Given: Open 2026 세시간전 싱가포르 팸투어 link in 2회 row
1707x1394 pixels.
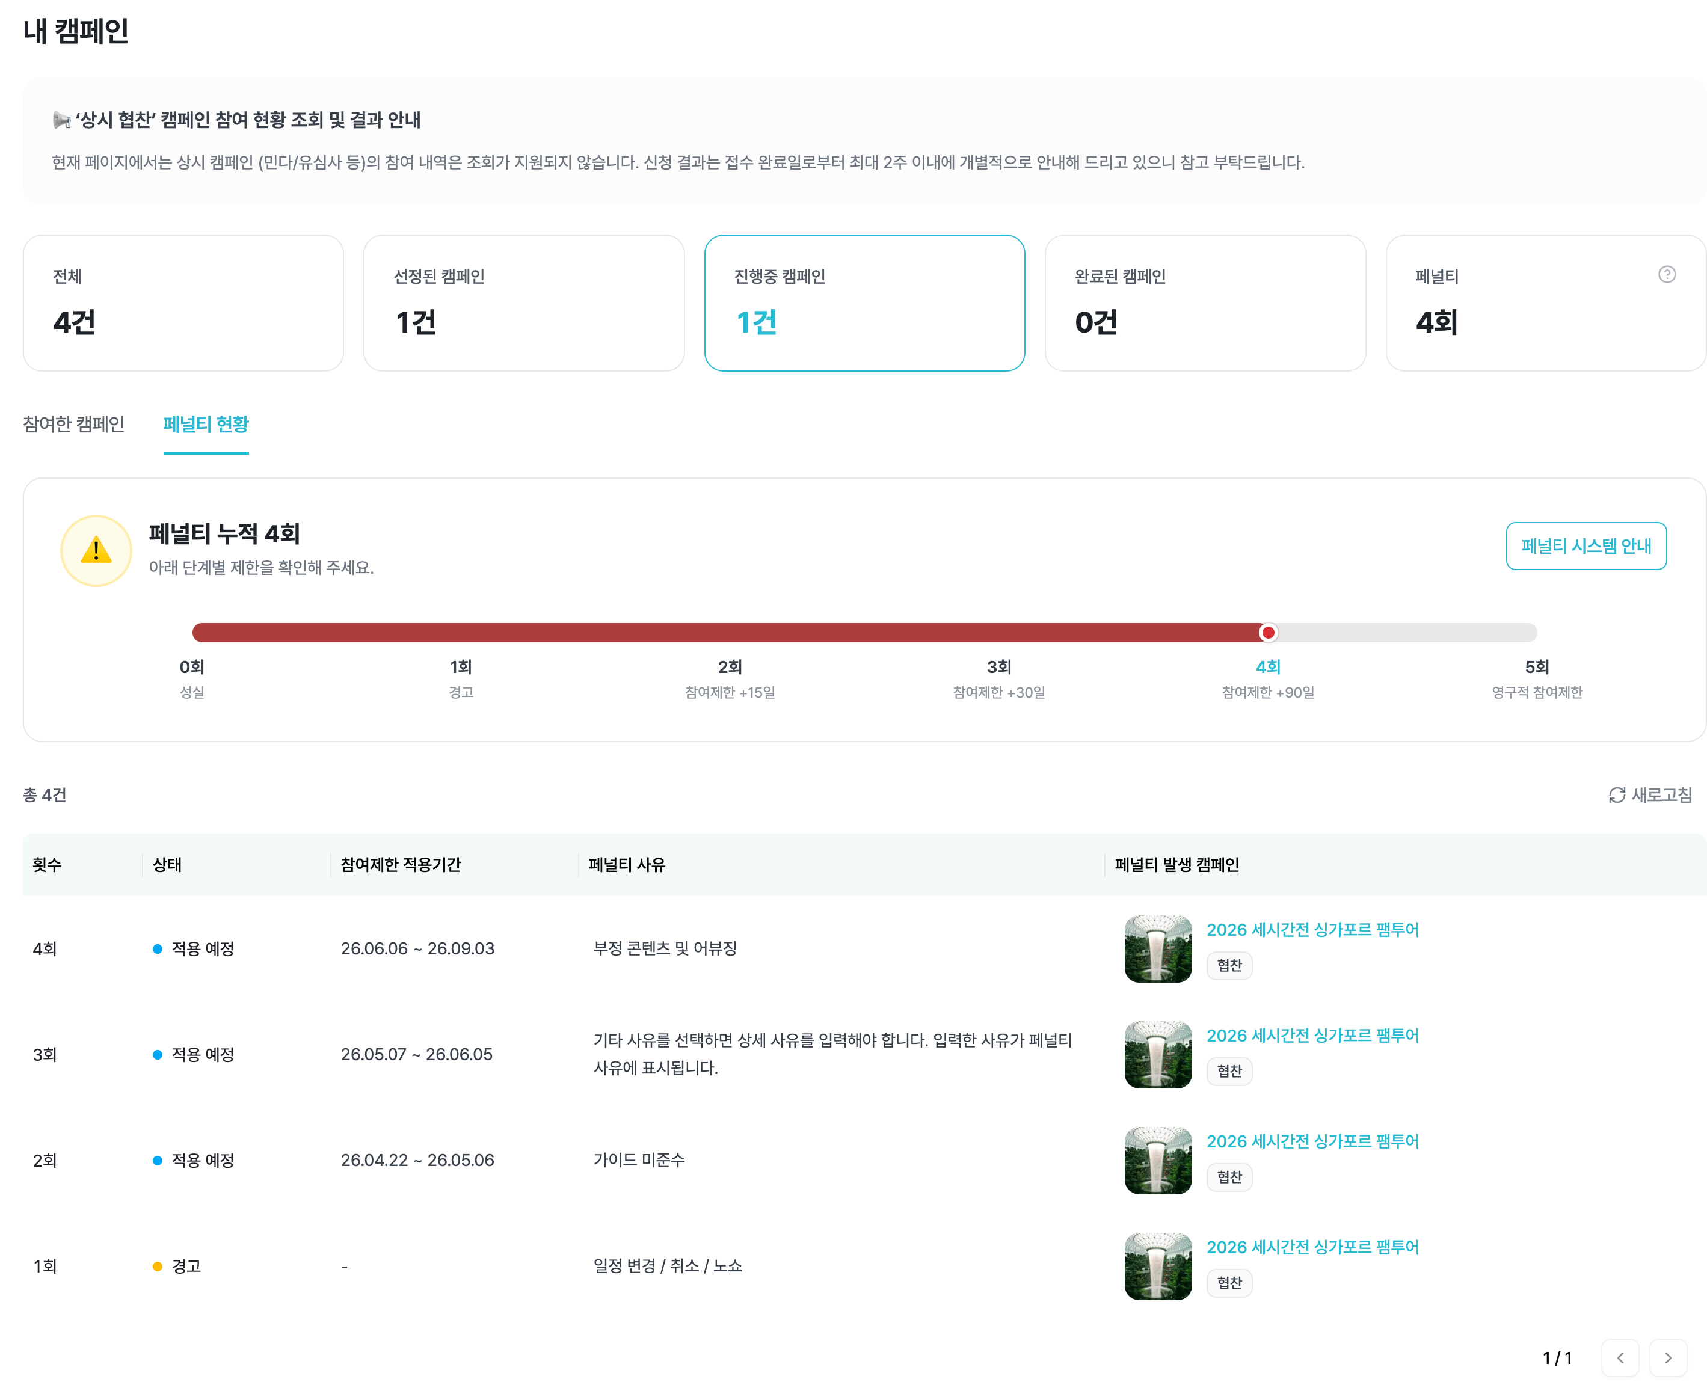Looking at the screenshot, I should pyautogui.click(x=1312, y=1142).
